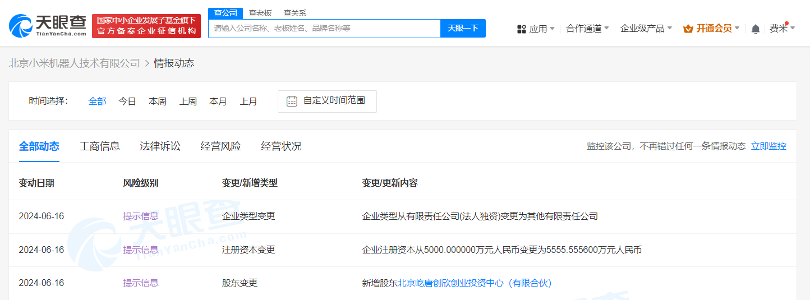Click the 风险级别 column header
The width and height of the screenshot is (810, 300).
tap(141, 183)
